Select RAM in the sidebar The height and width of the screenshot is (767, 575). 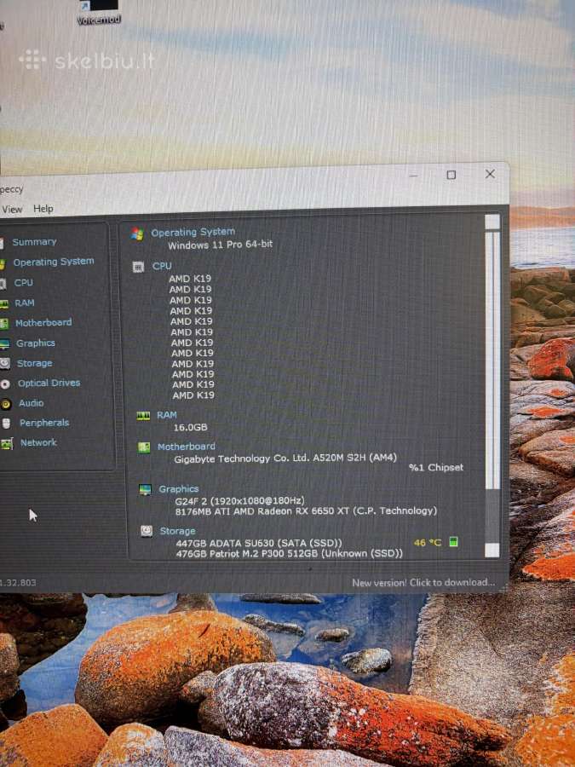pos(25,303)
